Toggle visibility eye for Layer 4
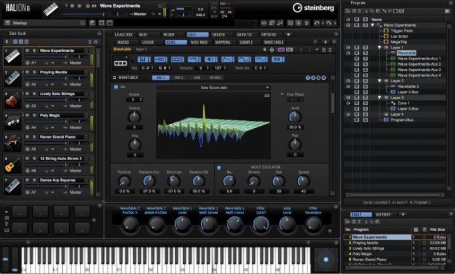 tap(348, 115)
